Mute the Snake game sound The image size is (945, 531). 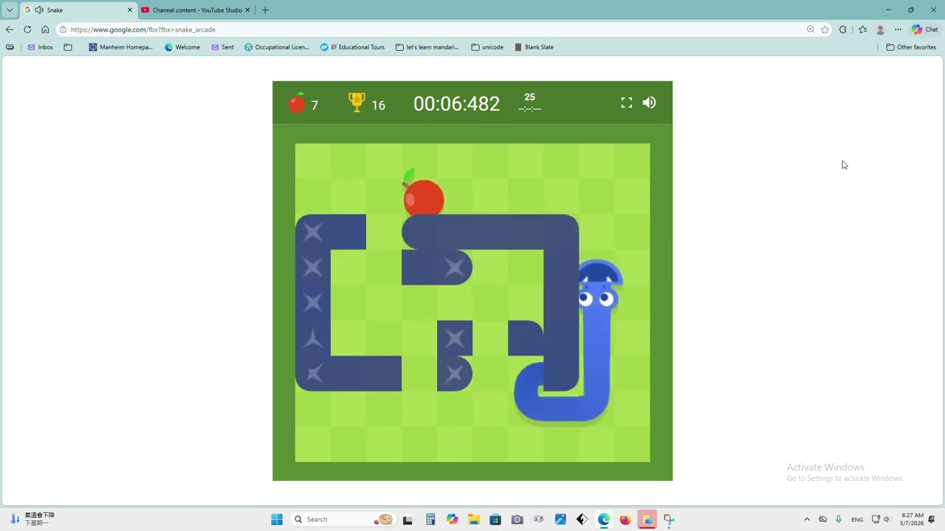[x=649, y=103]
